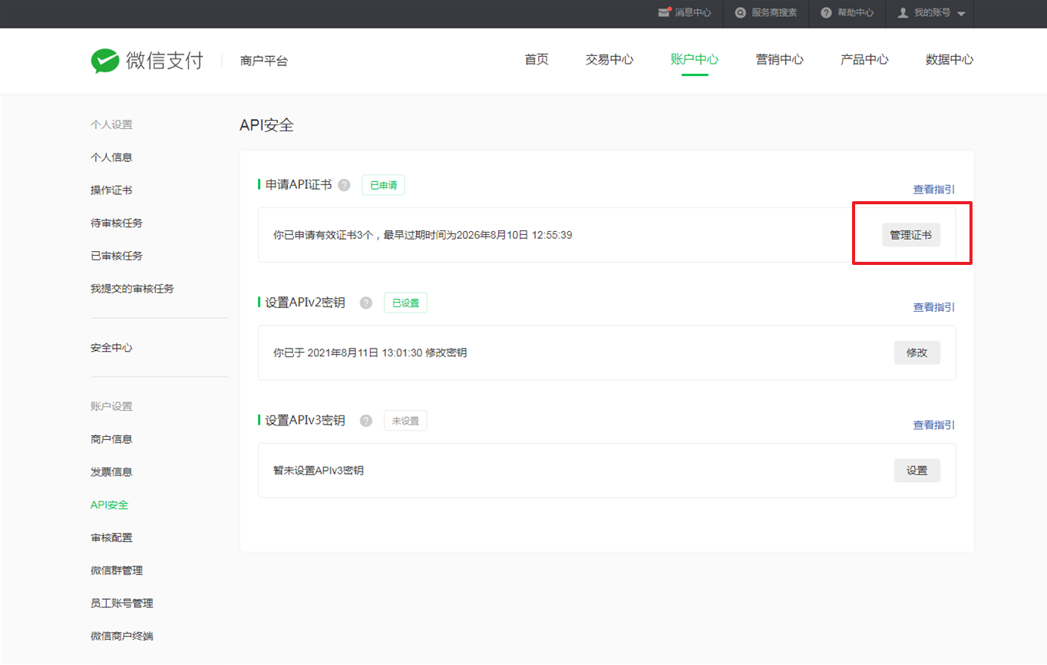Screen dimensions: 1047x665
Task: Click the 申请API证书 section title
Action: coord(299,185)
